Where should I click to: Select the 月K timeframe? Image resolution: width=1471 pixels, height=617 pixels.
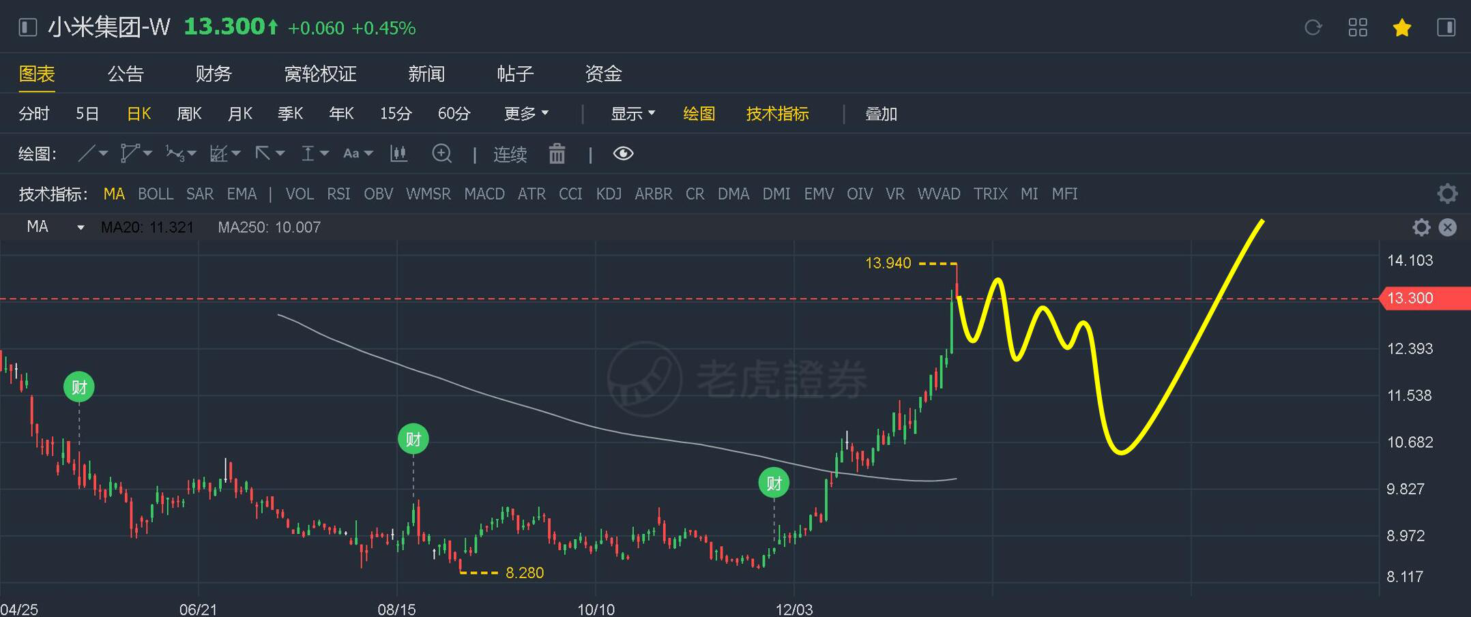tap(239, 113)
